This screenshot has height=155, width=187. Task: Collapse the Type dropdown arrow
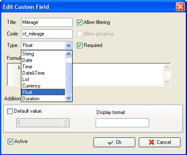68,46
